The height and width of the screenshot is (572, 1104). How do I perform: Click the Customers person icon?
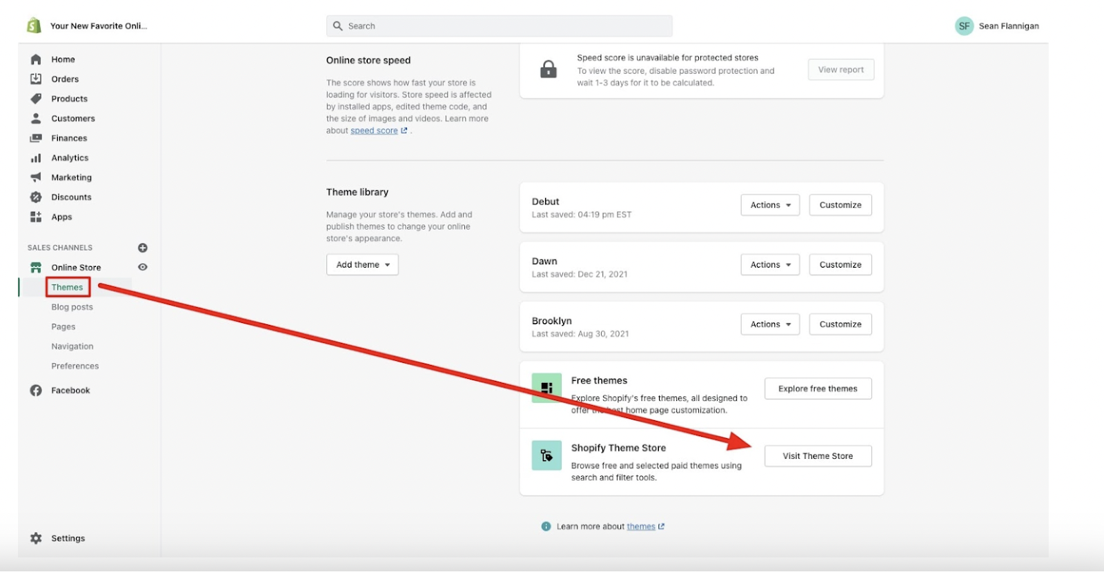[36, 118]
